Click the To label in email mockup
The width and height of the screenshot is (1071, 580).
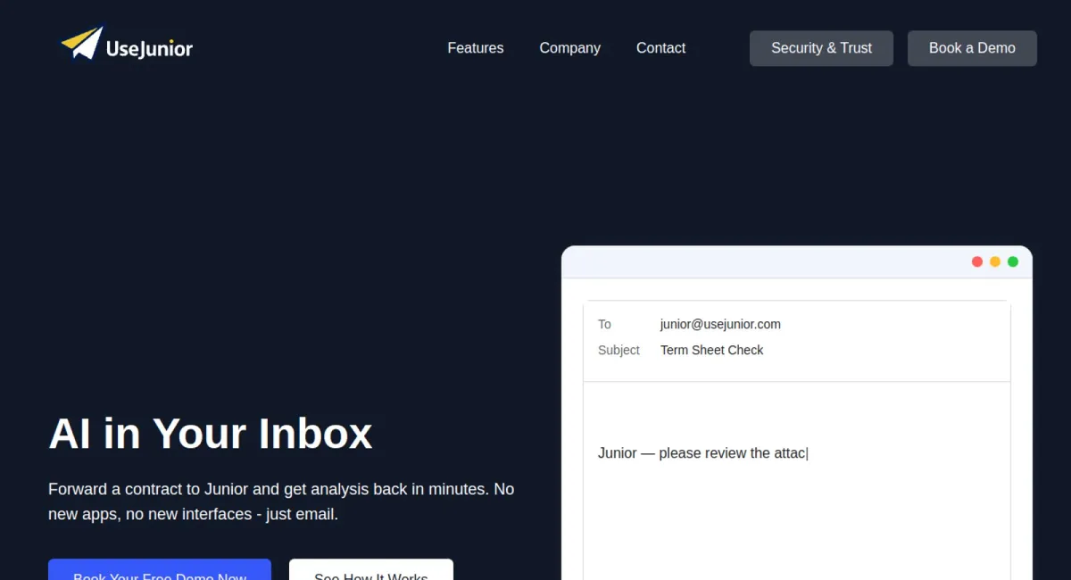pos(604,324)
